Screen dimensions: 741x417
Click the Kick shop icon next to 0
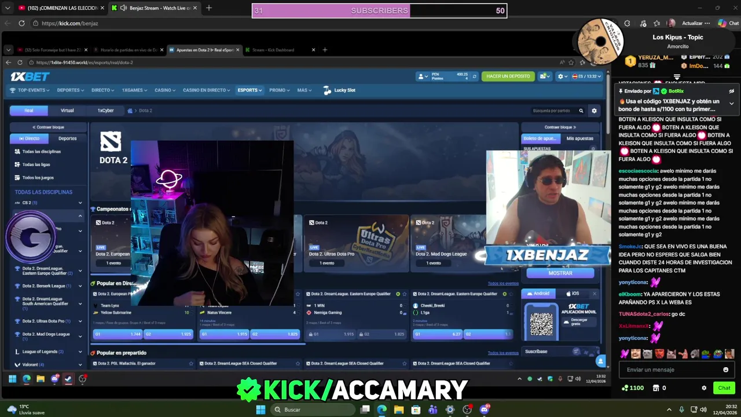pos(657,388)
